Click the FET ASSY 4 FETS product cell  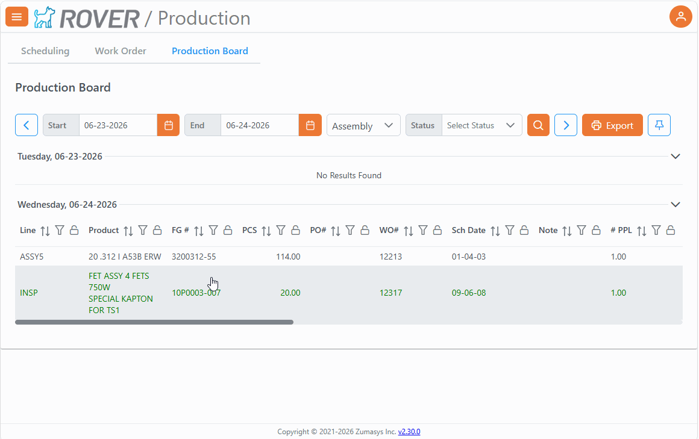[121, 293]
